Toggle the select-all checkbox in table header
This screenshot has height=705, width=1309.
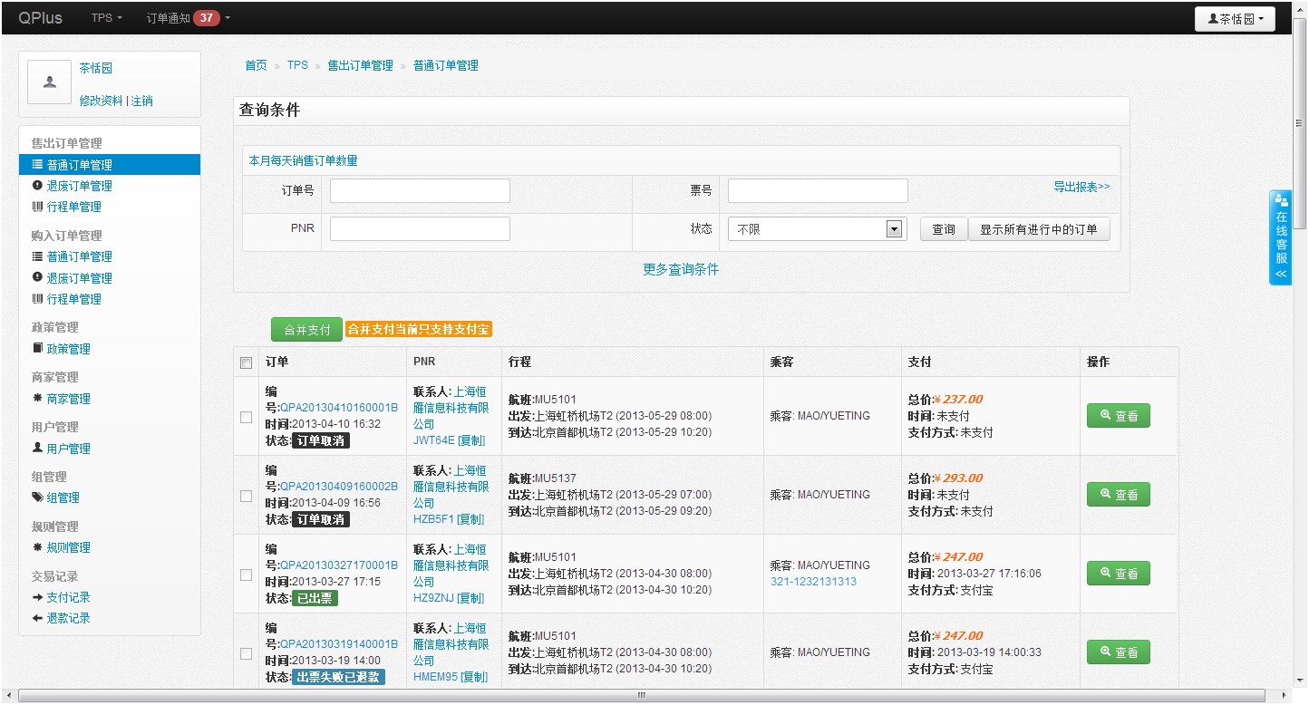246,362
